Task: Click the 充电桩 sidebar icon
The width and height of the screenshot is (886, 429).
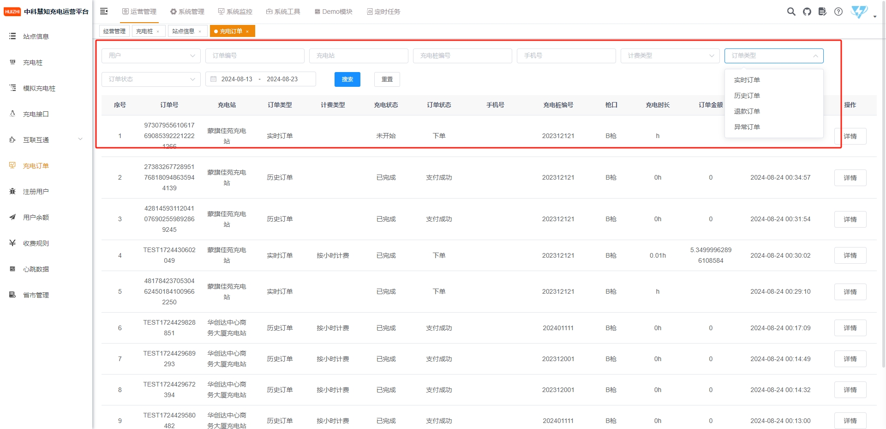Action: tap(12, 62)
